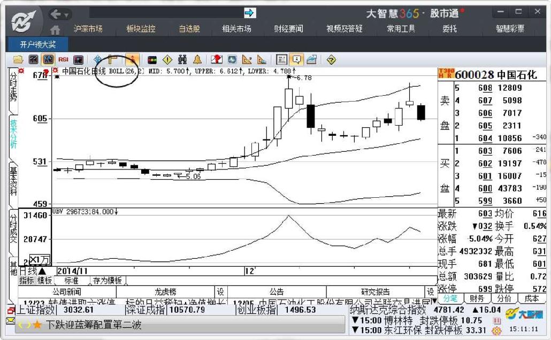Click the 创业板指 index label
Screen dimensions: 551x340
click(256, 310)
